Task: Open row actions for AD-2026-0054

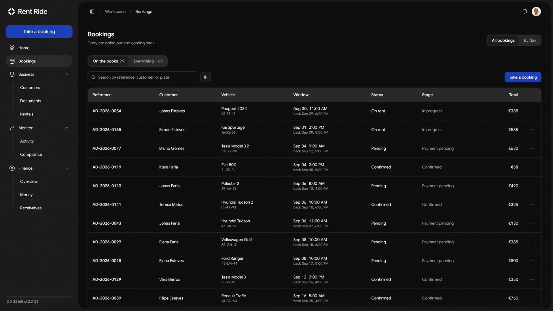Action: tap(532, 111)
